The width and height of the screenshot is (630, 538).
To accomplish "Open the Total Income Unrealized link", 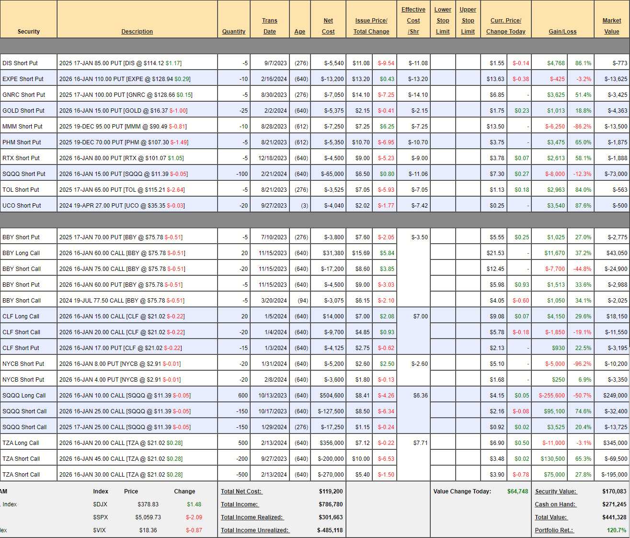I will click(x=255, y=530).
